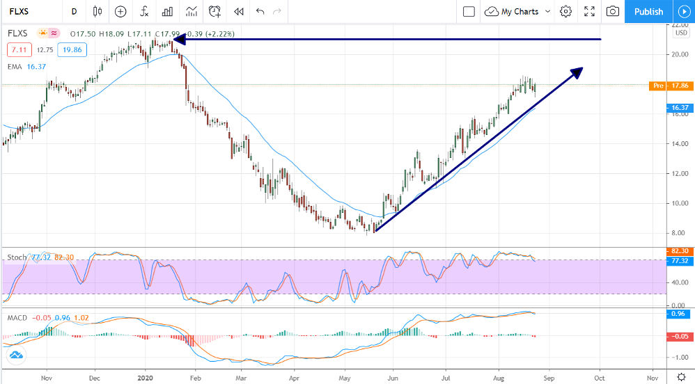The width and height of the screenshot is (695, 384).
Task: Open indicator templates icon
Action: point(191,11)
